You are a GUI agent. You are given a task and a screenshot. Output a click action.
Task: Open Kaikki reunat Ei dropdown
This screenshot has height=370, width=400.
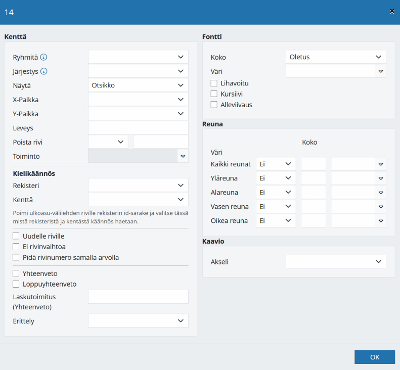pyautogui.click(x=276, y=164)
